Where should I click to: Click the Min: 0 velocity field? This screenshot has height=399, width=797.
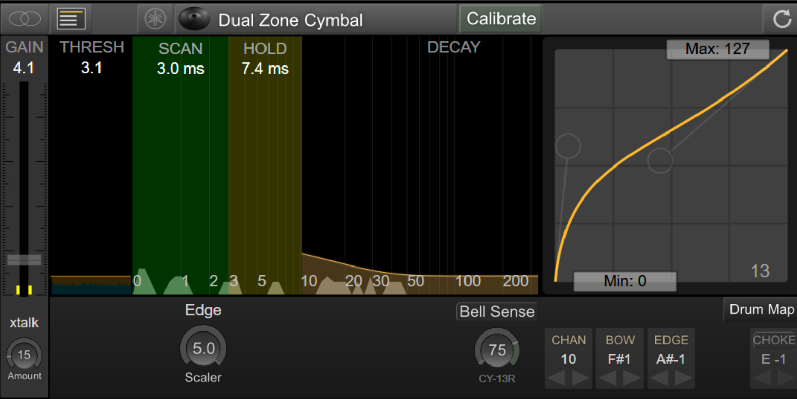coord(624,281)
